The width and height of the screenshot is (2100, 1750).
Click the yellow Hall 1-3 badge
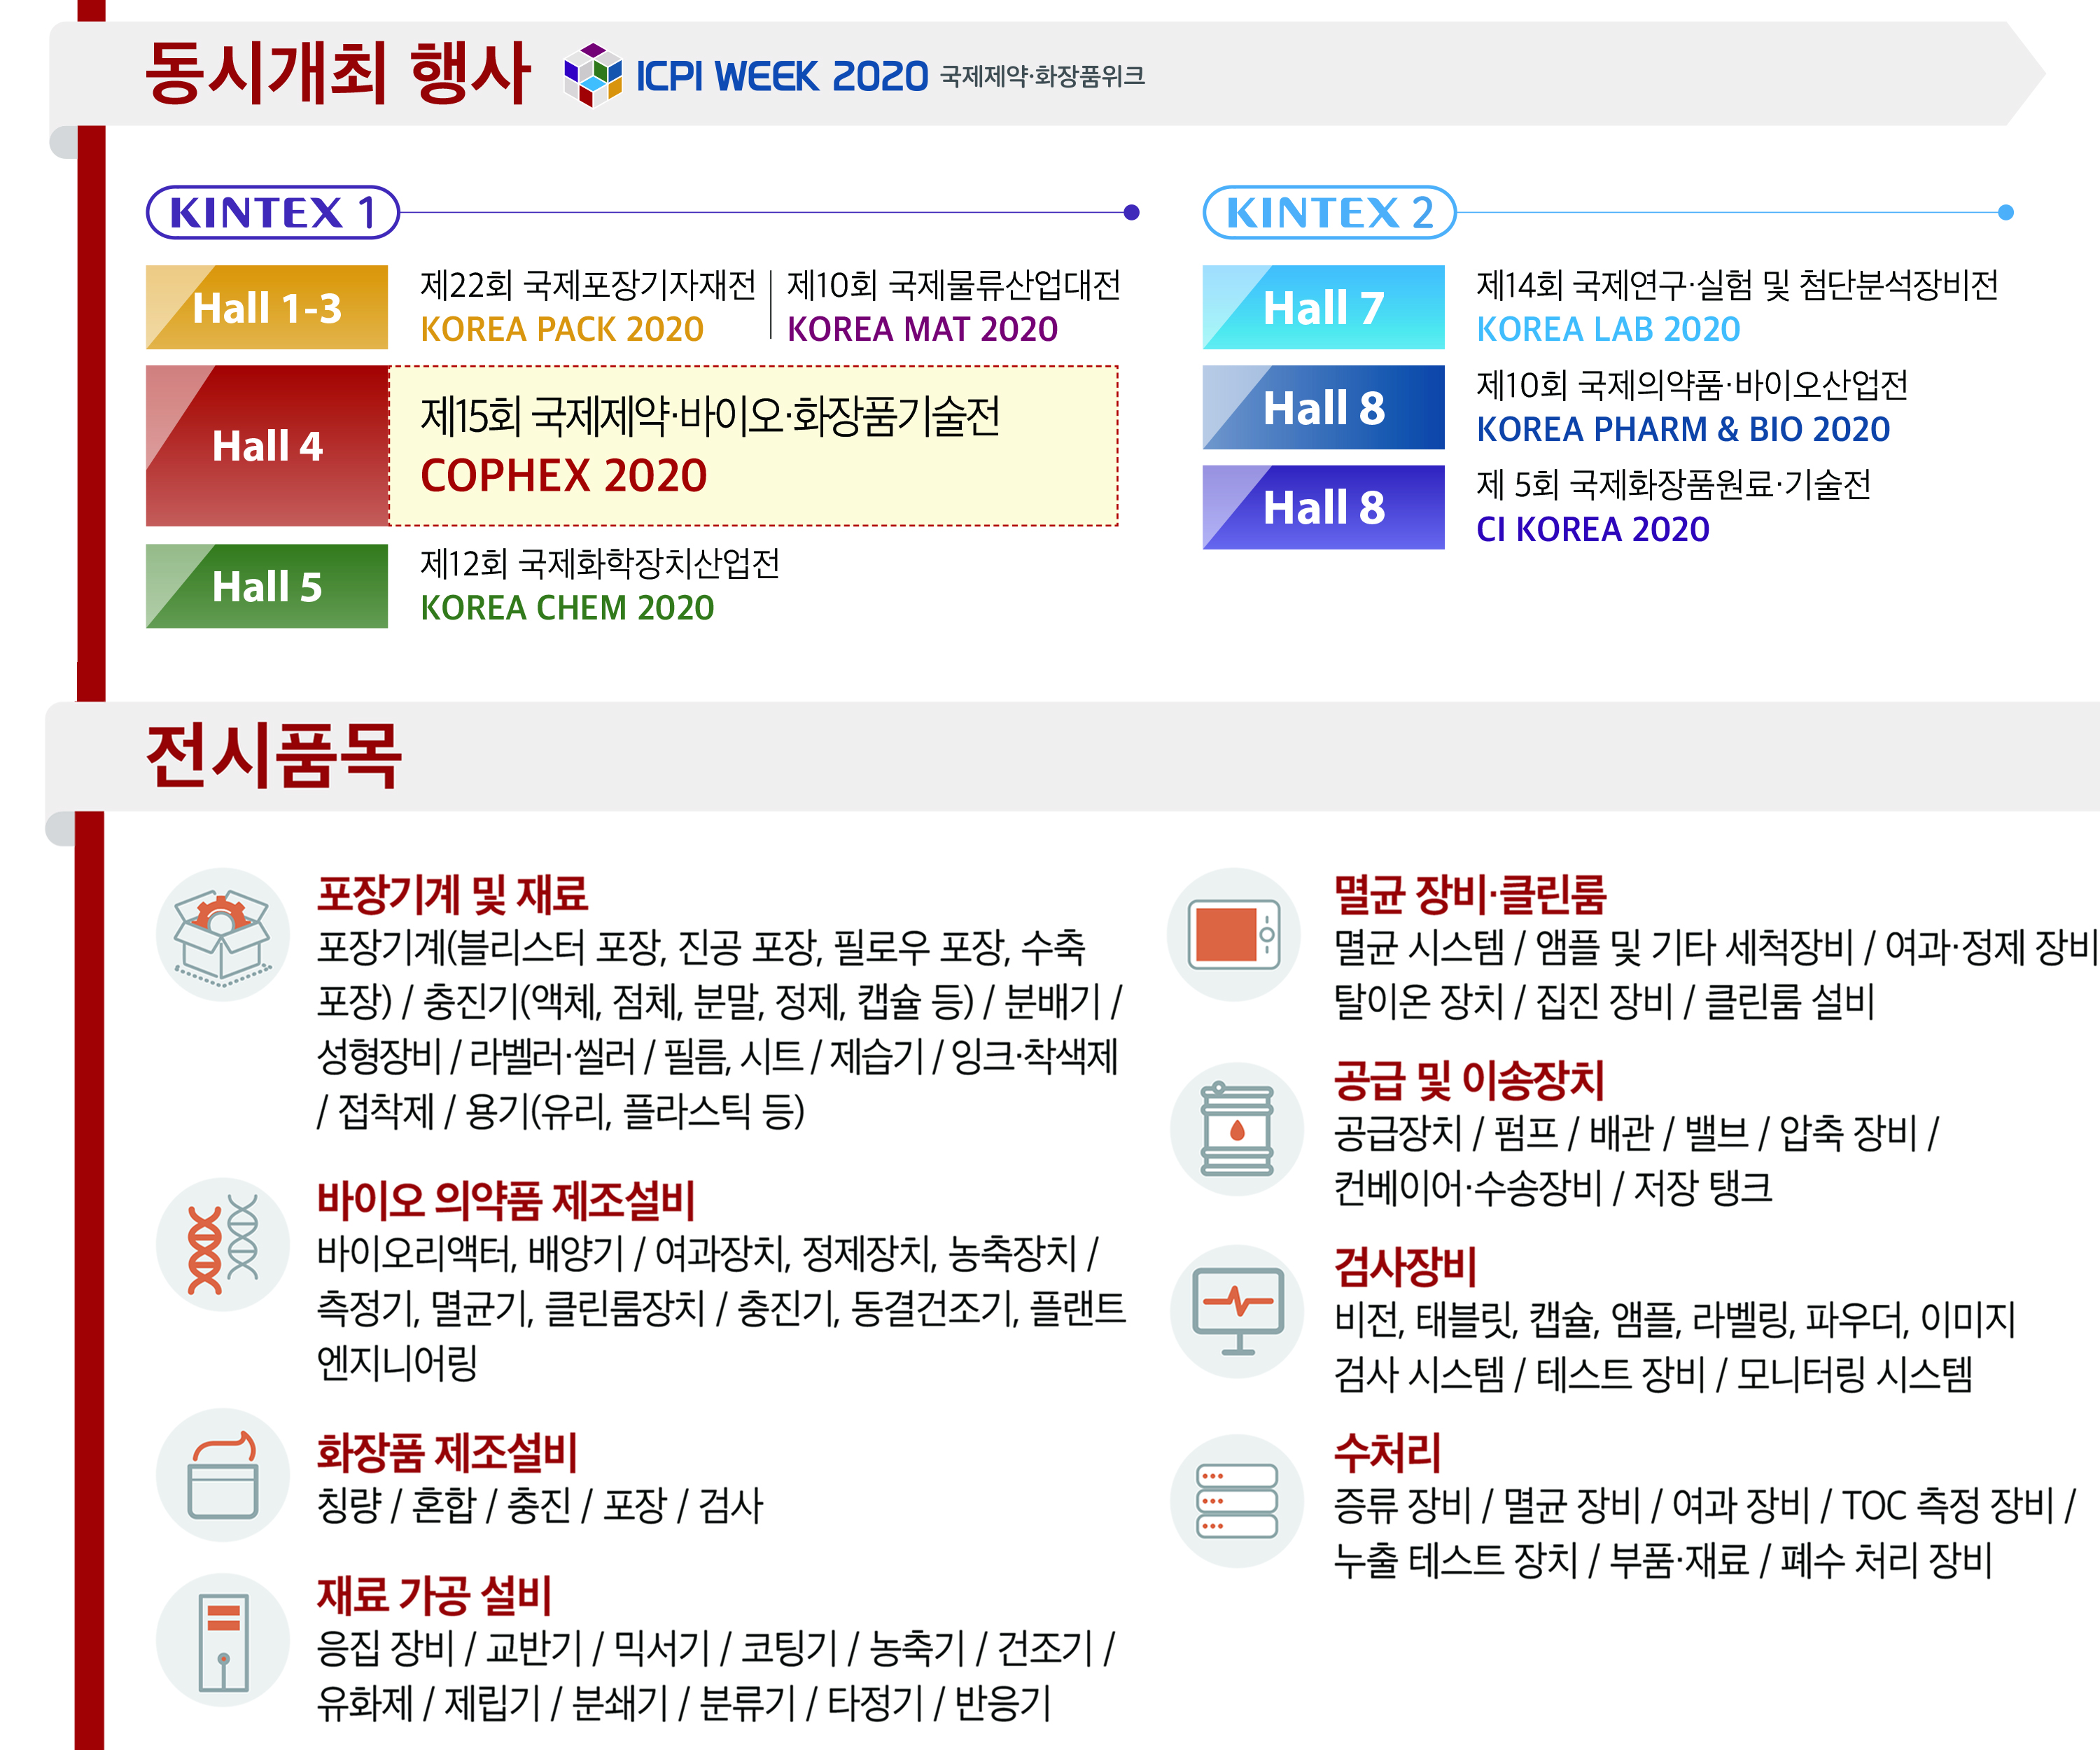(x=267, y=307)
